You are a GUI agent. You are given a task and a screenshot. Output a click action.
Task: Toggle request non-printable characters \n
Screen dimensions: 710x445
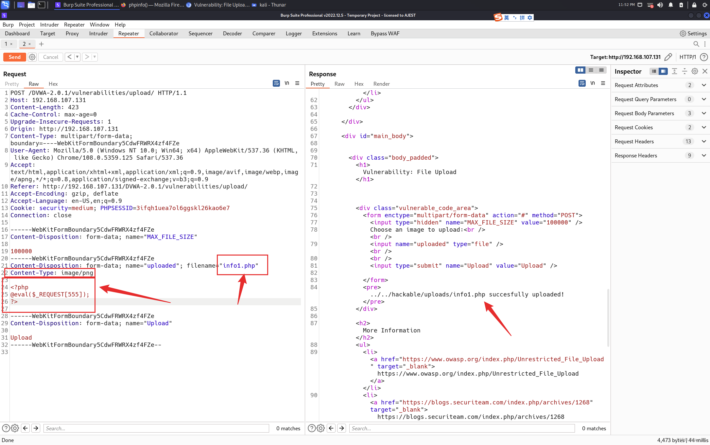(x=287, y=83)
